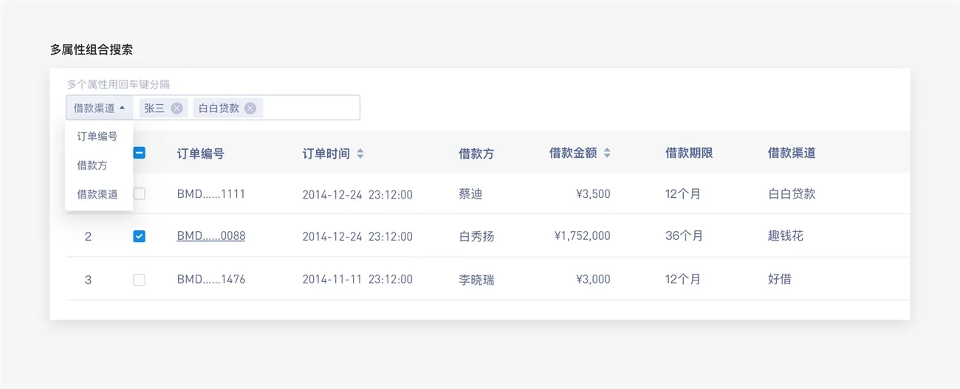Viewport: 960px width, 389px height.
Task: Click the 借款期限 column header
Action: pyautogui.click(x=688, y=154)
